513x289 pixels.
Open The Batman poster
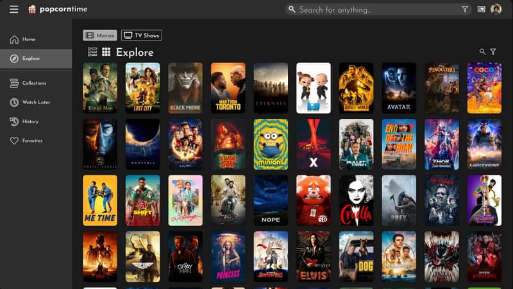(x=100, y=256)
